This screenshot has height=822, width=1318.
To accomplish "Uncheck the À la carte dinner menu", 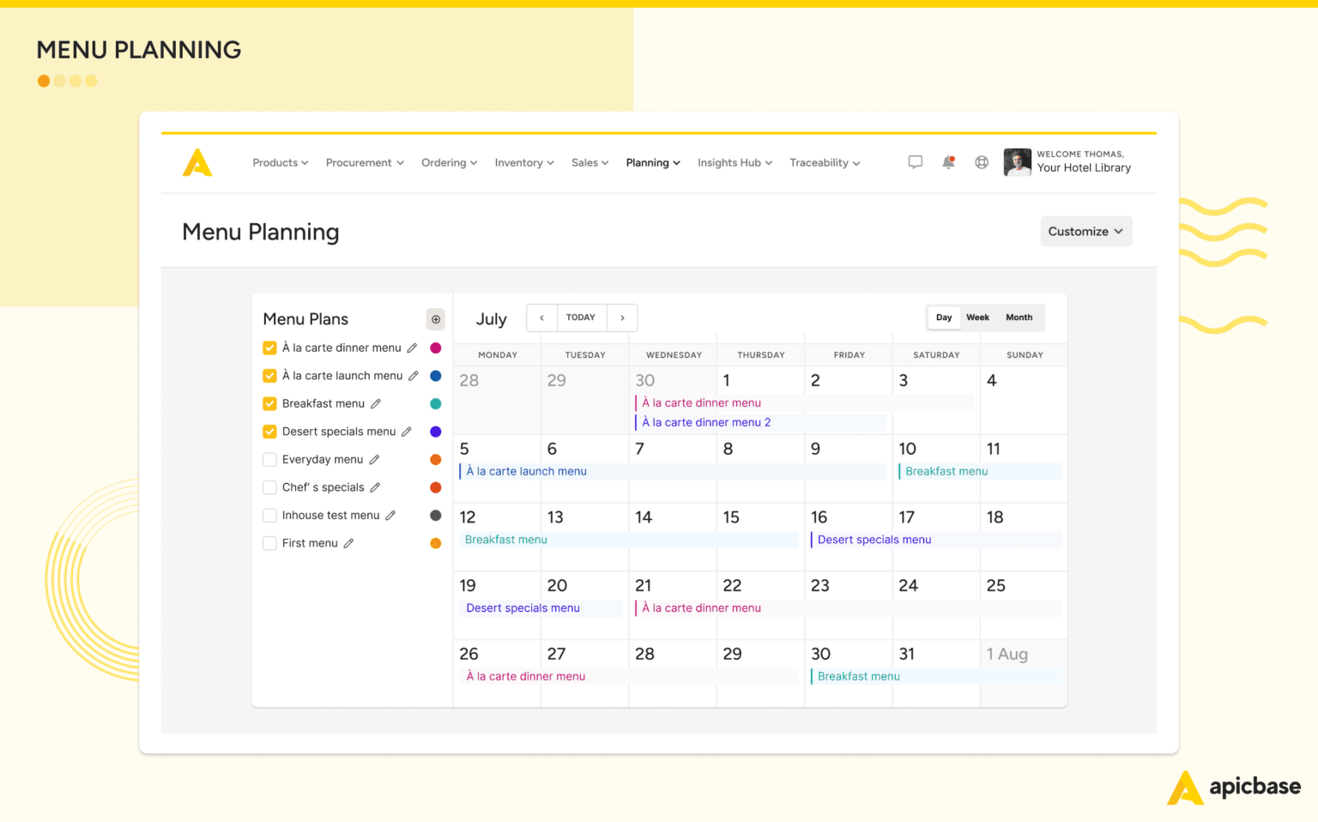I will (269, 348).
